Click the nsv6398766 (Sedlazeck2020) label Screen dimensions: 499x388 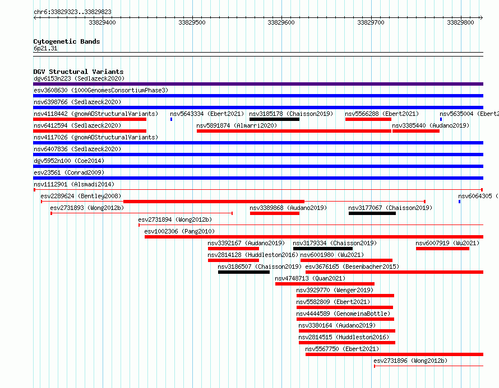(x=77, y=102)
